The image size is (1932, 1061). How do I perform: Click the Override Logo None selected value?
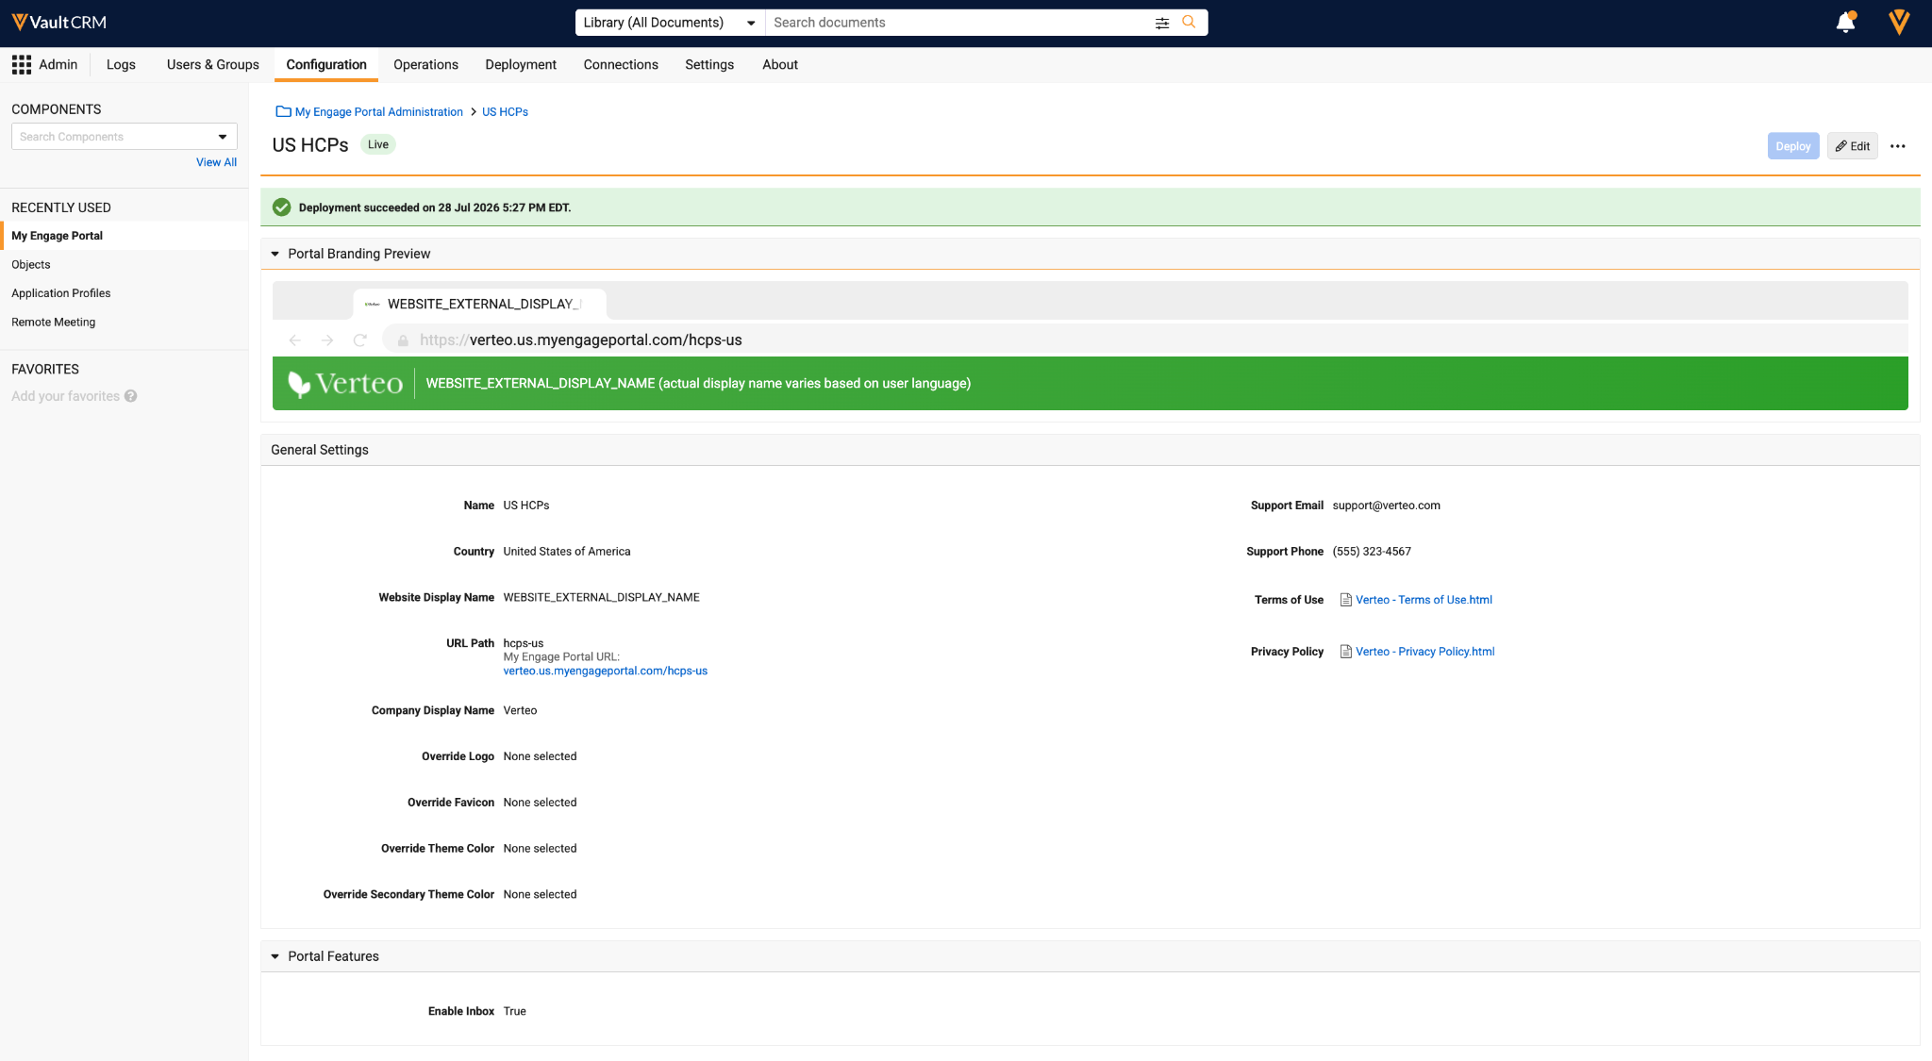click(x=540, y=756)
